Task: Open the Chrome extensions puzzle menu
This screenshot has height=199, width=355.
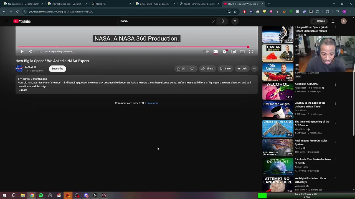Action: (x=318, y=12)
